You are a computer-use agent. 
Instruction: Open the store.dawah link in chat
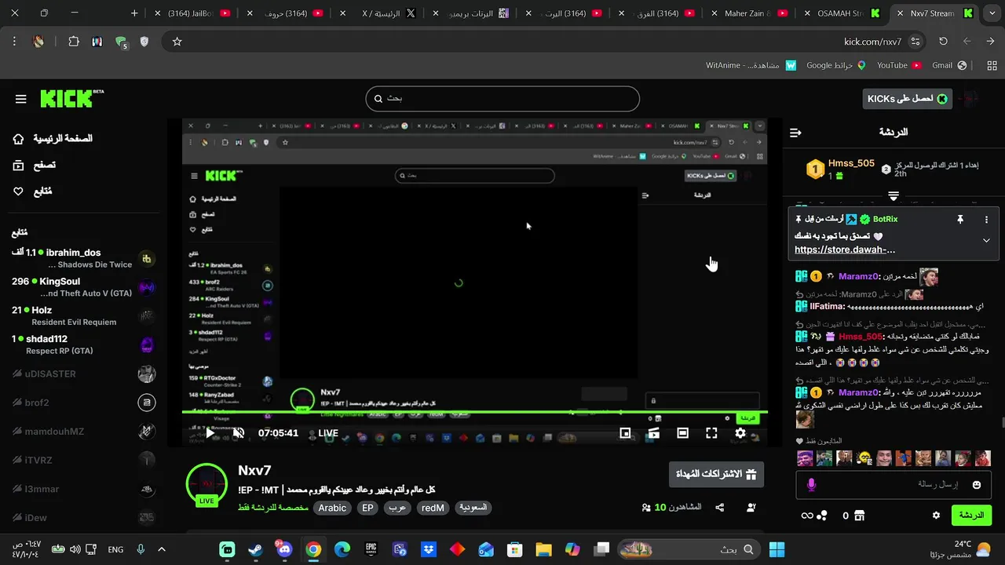(x=845, y=250)
